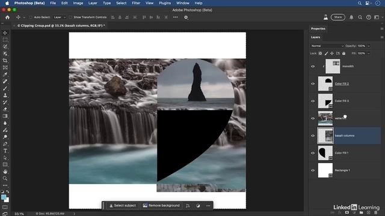This screenshot has height=216, width=385.
Task: Hide the basalt columns layer
Action: point(313,136)
